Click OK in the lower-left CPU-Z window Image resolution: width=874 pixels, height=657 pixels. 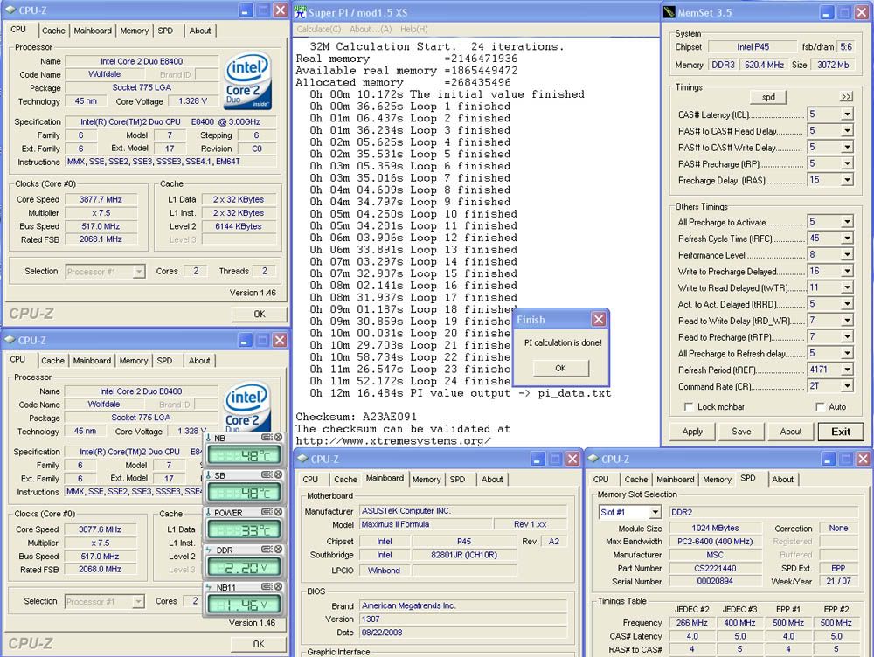tap(260, 644)
